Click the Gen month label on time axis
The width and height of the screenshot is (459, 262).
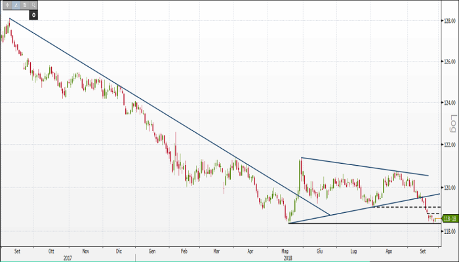(152, 250)
